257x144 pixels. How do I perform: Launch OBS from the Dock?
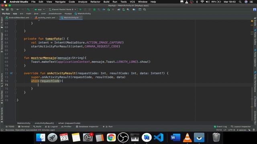click(123, 137)
